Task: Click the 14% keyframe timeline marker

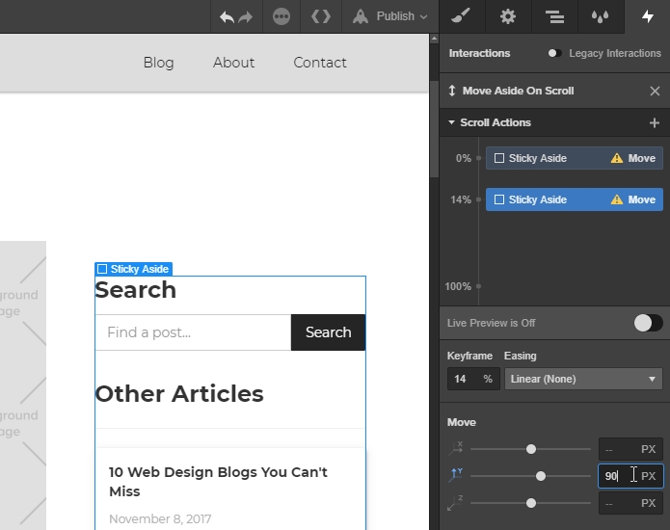Action: tap(478, 199)
